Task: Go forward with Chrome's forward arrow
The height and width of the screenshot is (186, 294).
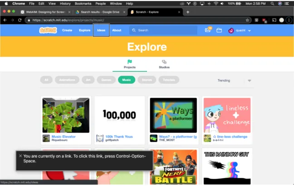Action: coord(12,20)
